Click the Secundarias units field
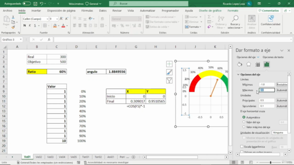Screen dimensions: 294x165 pos(267,106)
